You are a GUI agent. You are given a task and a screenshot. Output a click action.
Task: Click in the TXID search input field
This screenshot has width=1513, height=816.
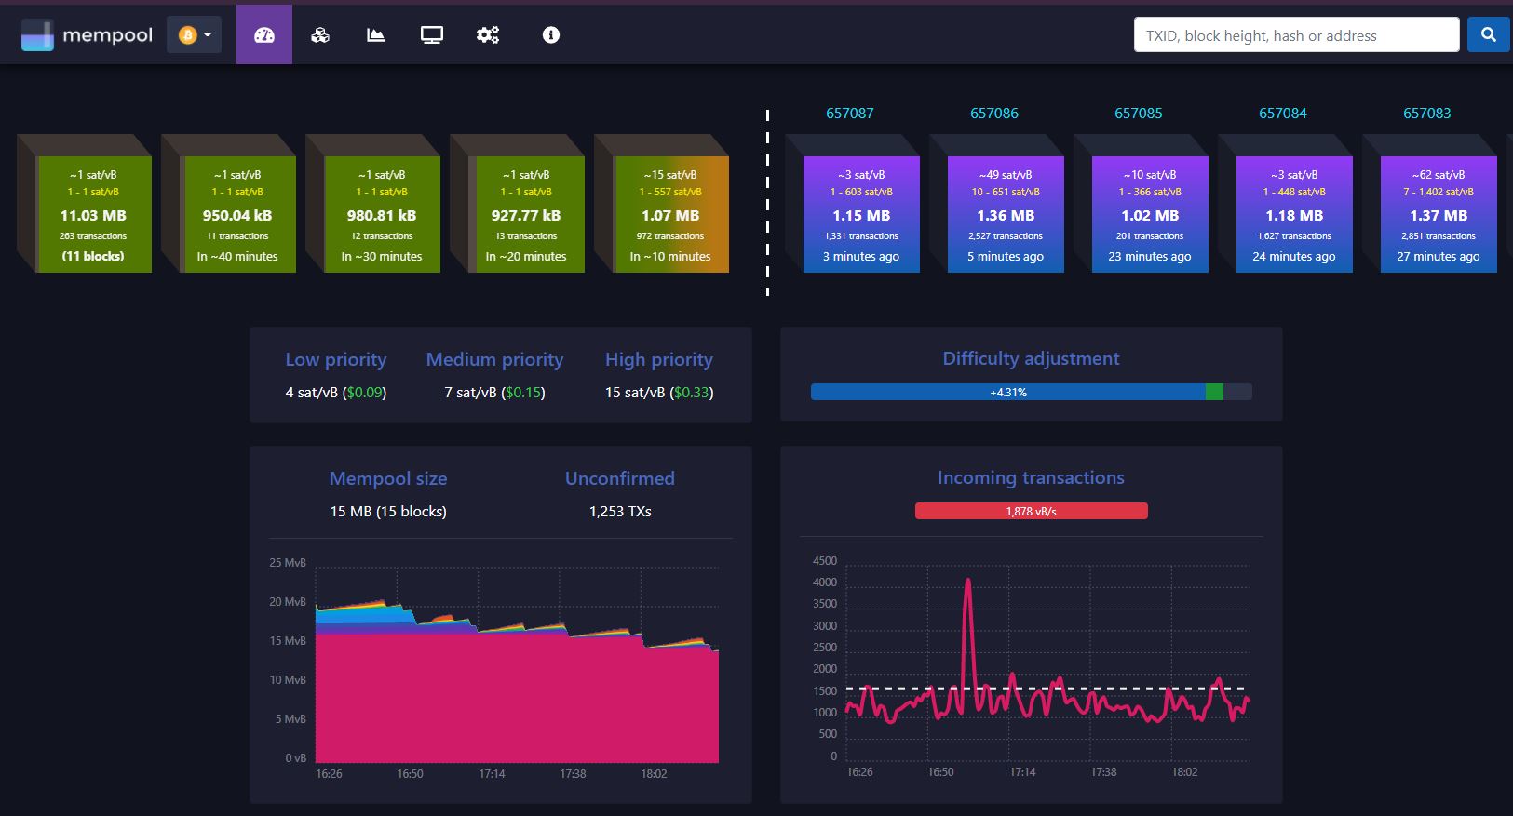[x=1296, y=34]
